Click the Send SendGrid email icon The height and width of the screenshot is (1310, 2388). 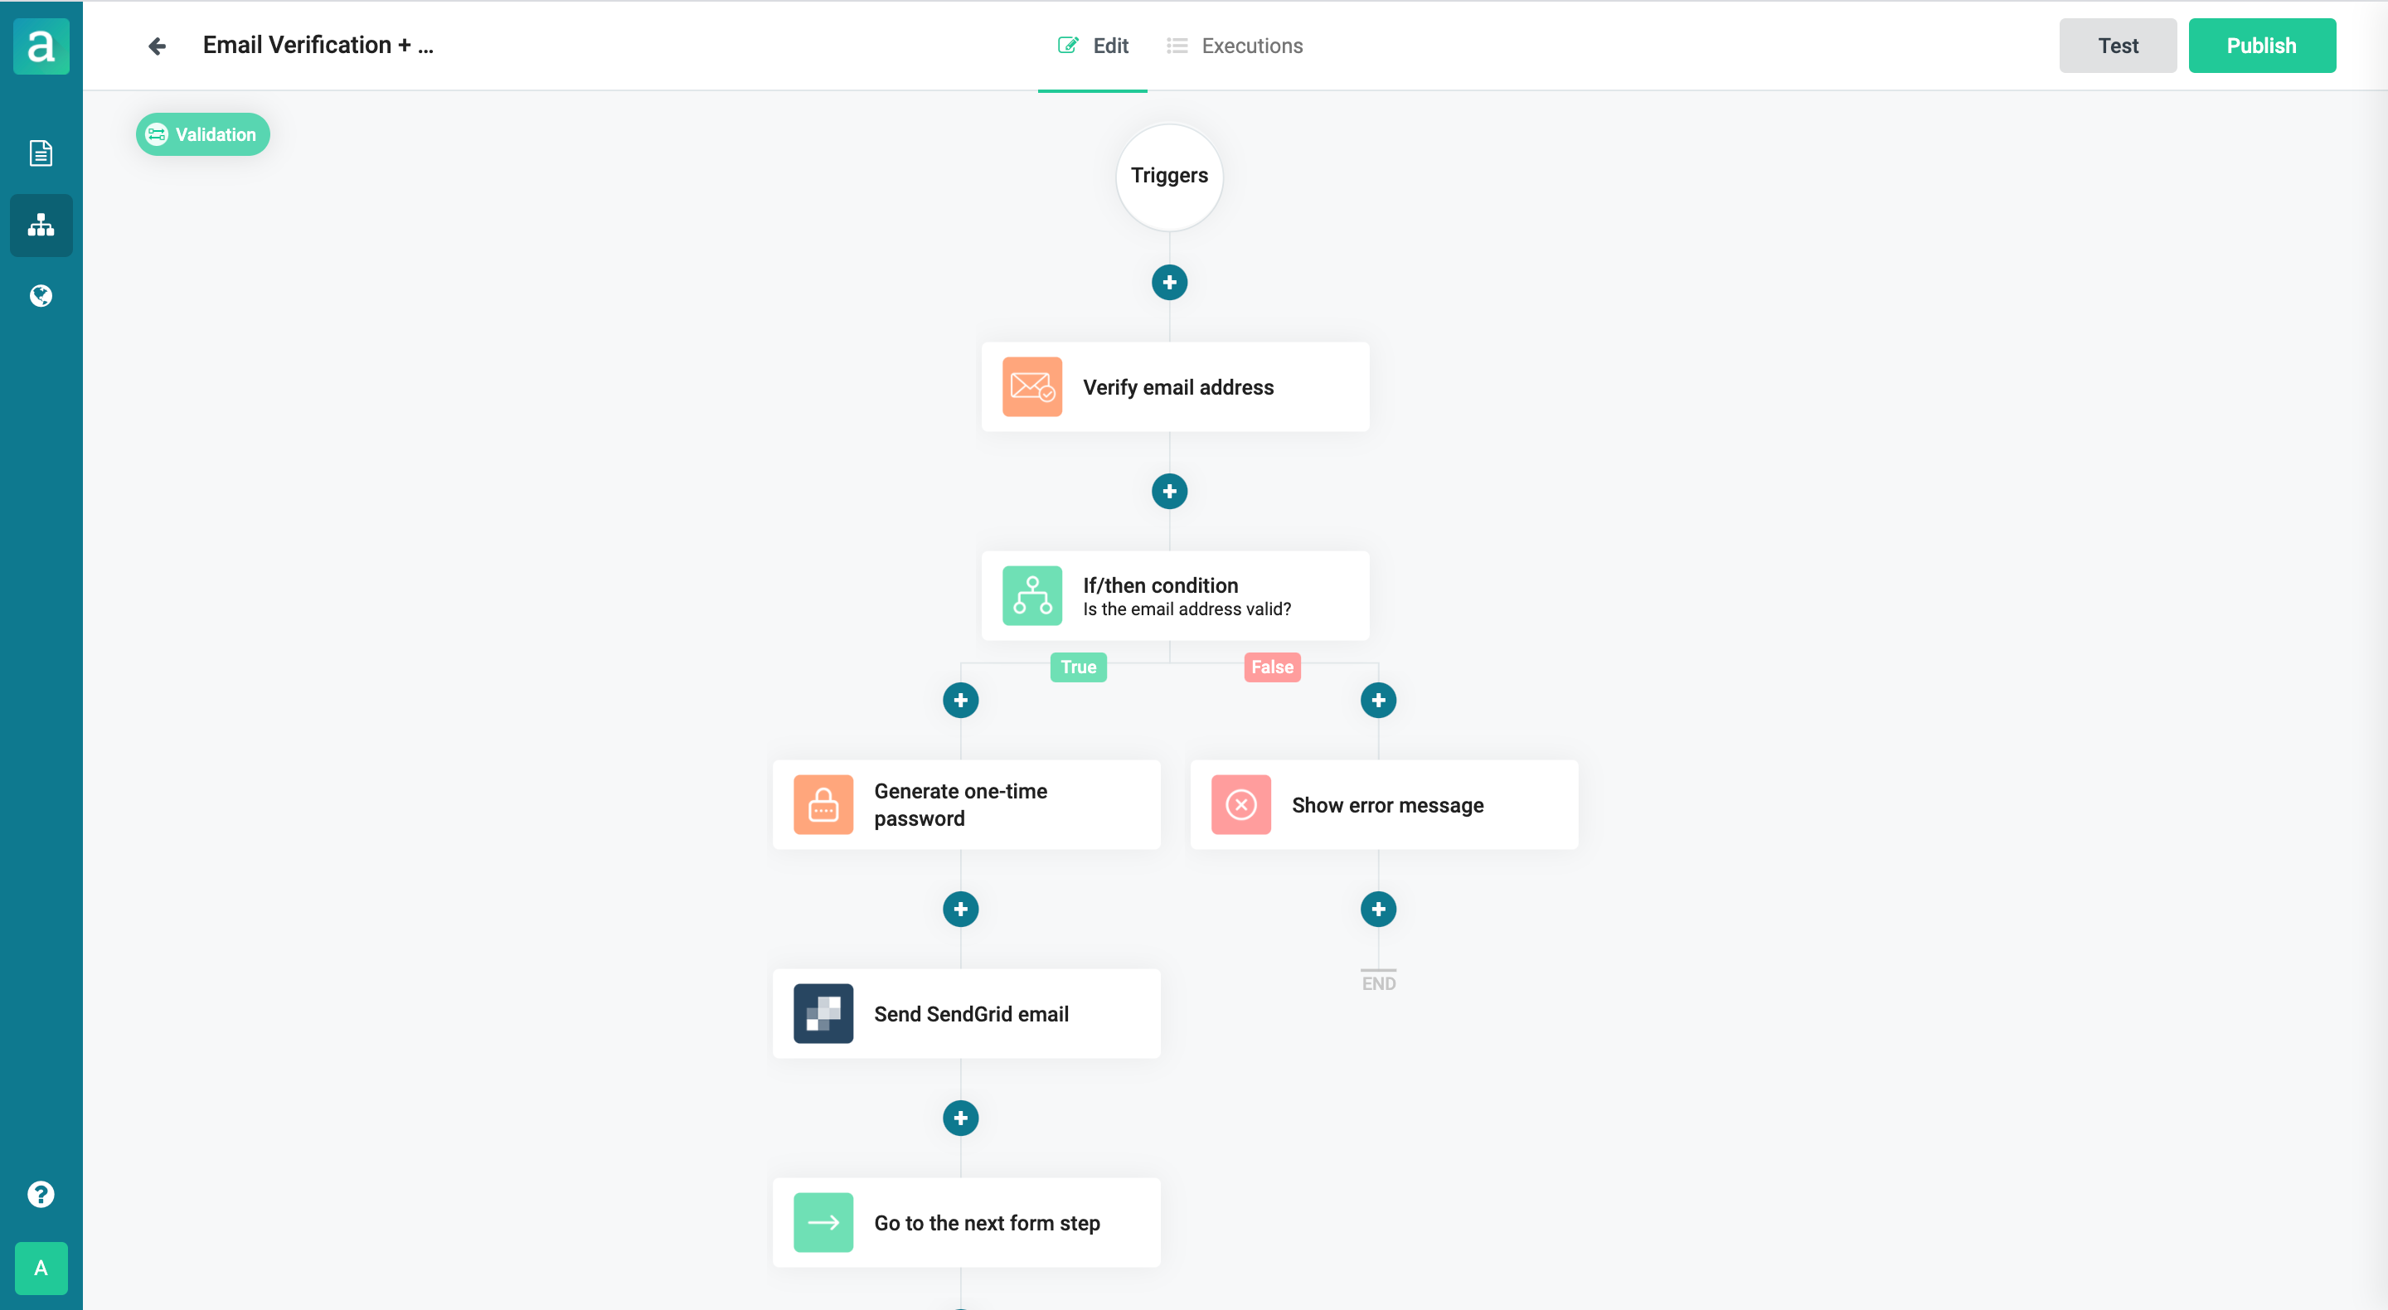tap(823, 1013)
